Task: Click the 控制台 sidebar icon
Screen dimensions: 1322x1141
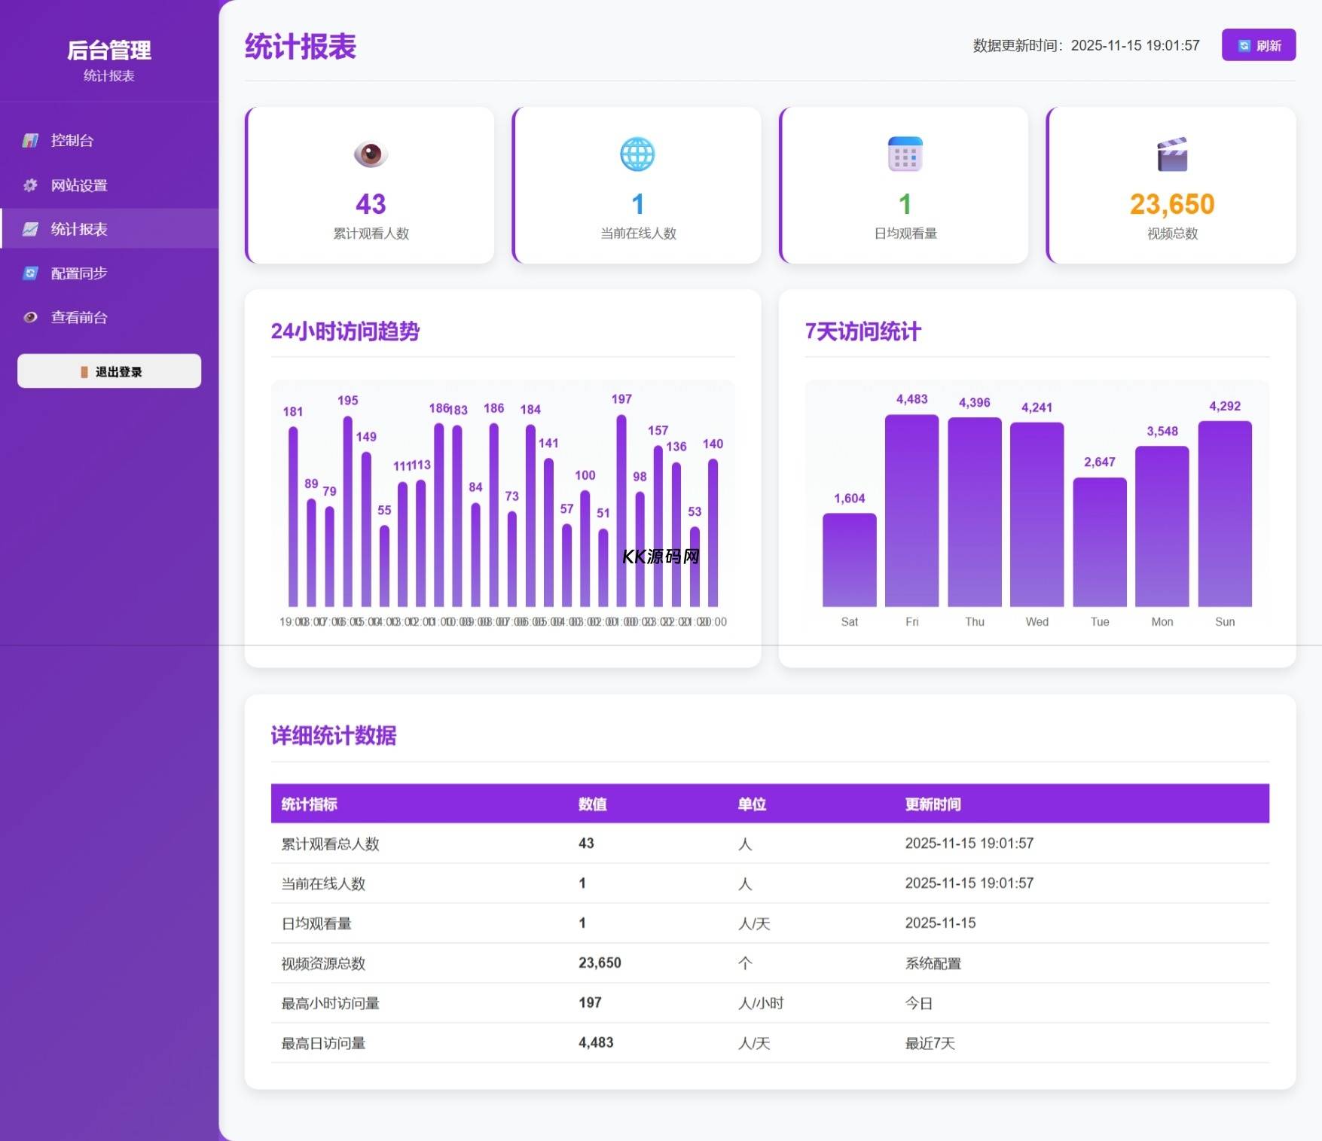Action: (30, 141)
